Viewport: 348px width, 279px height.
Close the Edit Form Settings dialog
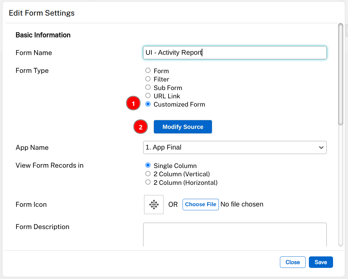[x=292, y=262]
